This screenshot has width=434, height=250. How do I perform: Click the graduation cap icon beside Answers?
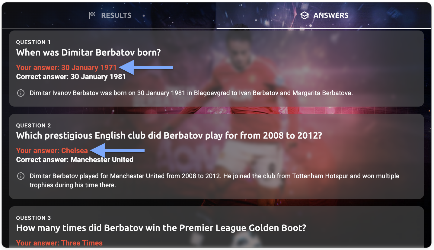pos(305,15)
